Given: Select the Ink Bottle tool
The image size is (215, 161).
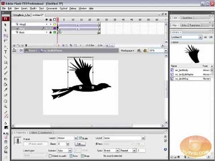Looking at the screenshot, I should tap(5, 79).
